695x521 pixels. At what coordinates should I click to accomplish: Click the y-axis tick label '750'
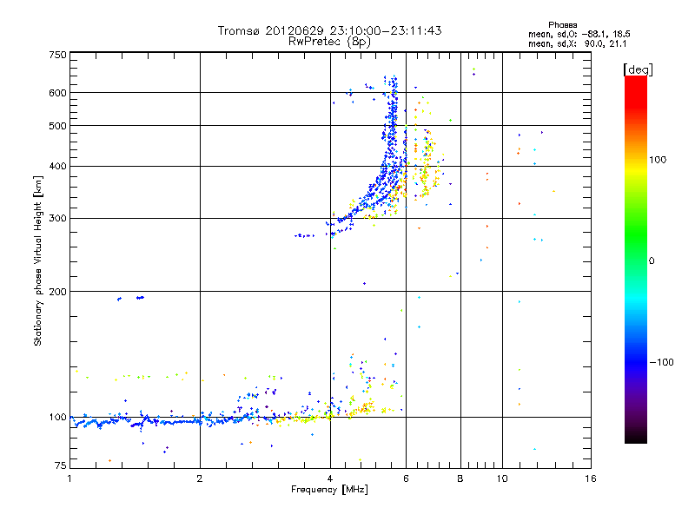58,55
